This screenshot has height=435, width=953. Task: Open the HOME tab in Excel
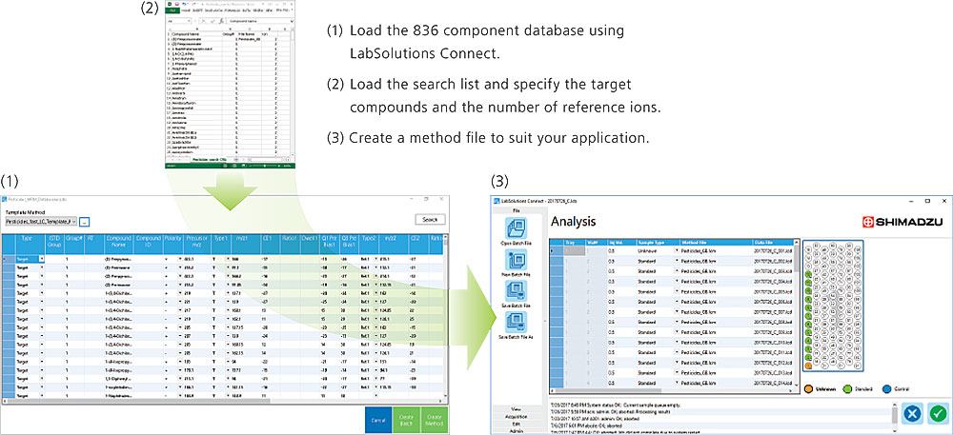pyautogui.click(x=185, y=10)
